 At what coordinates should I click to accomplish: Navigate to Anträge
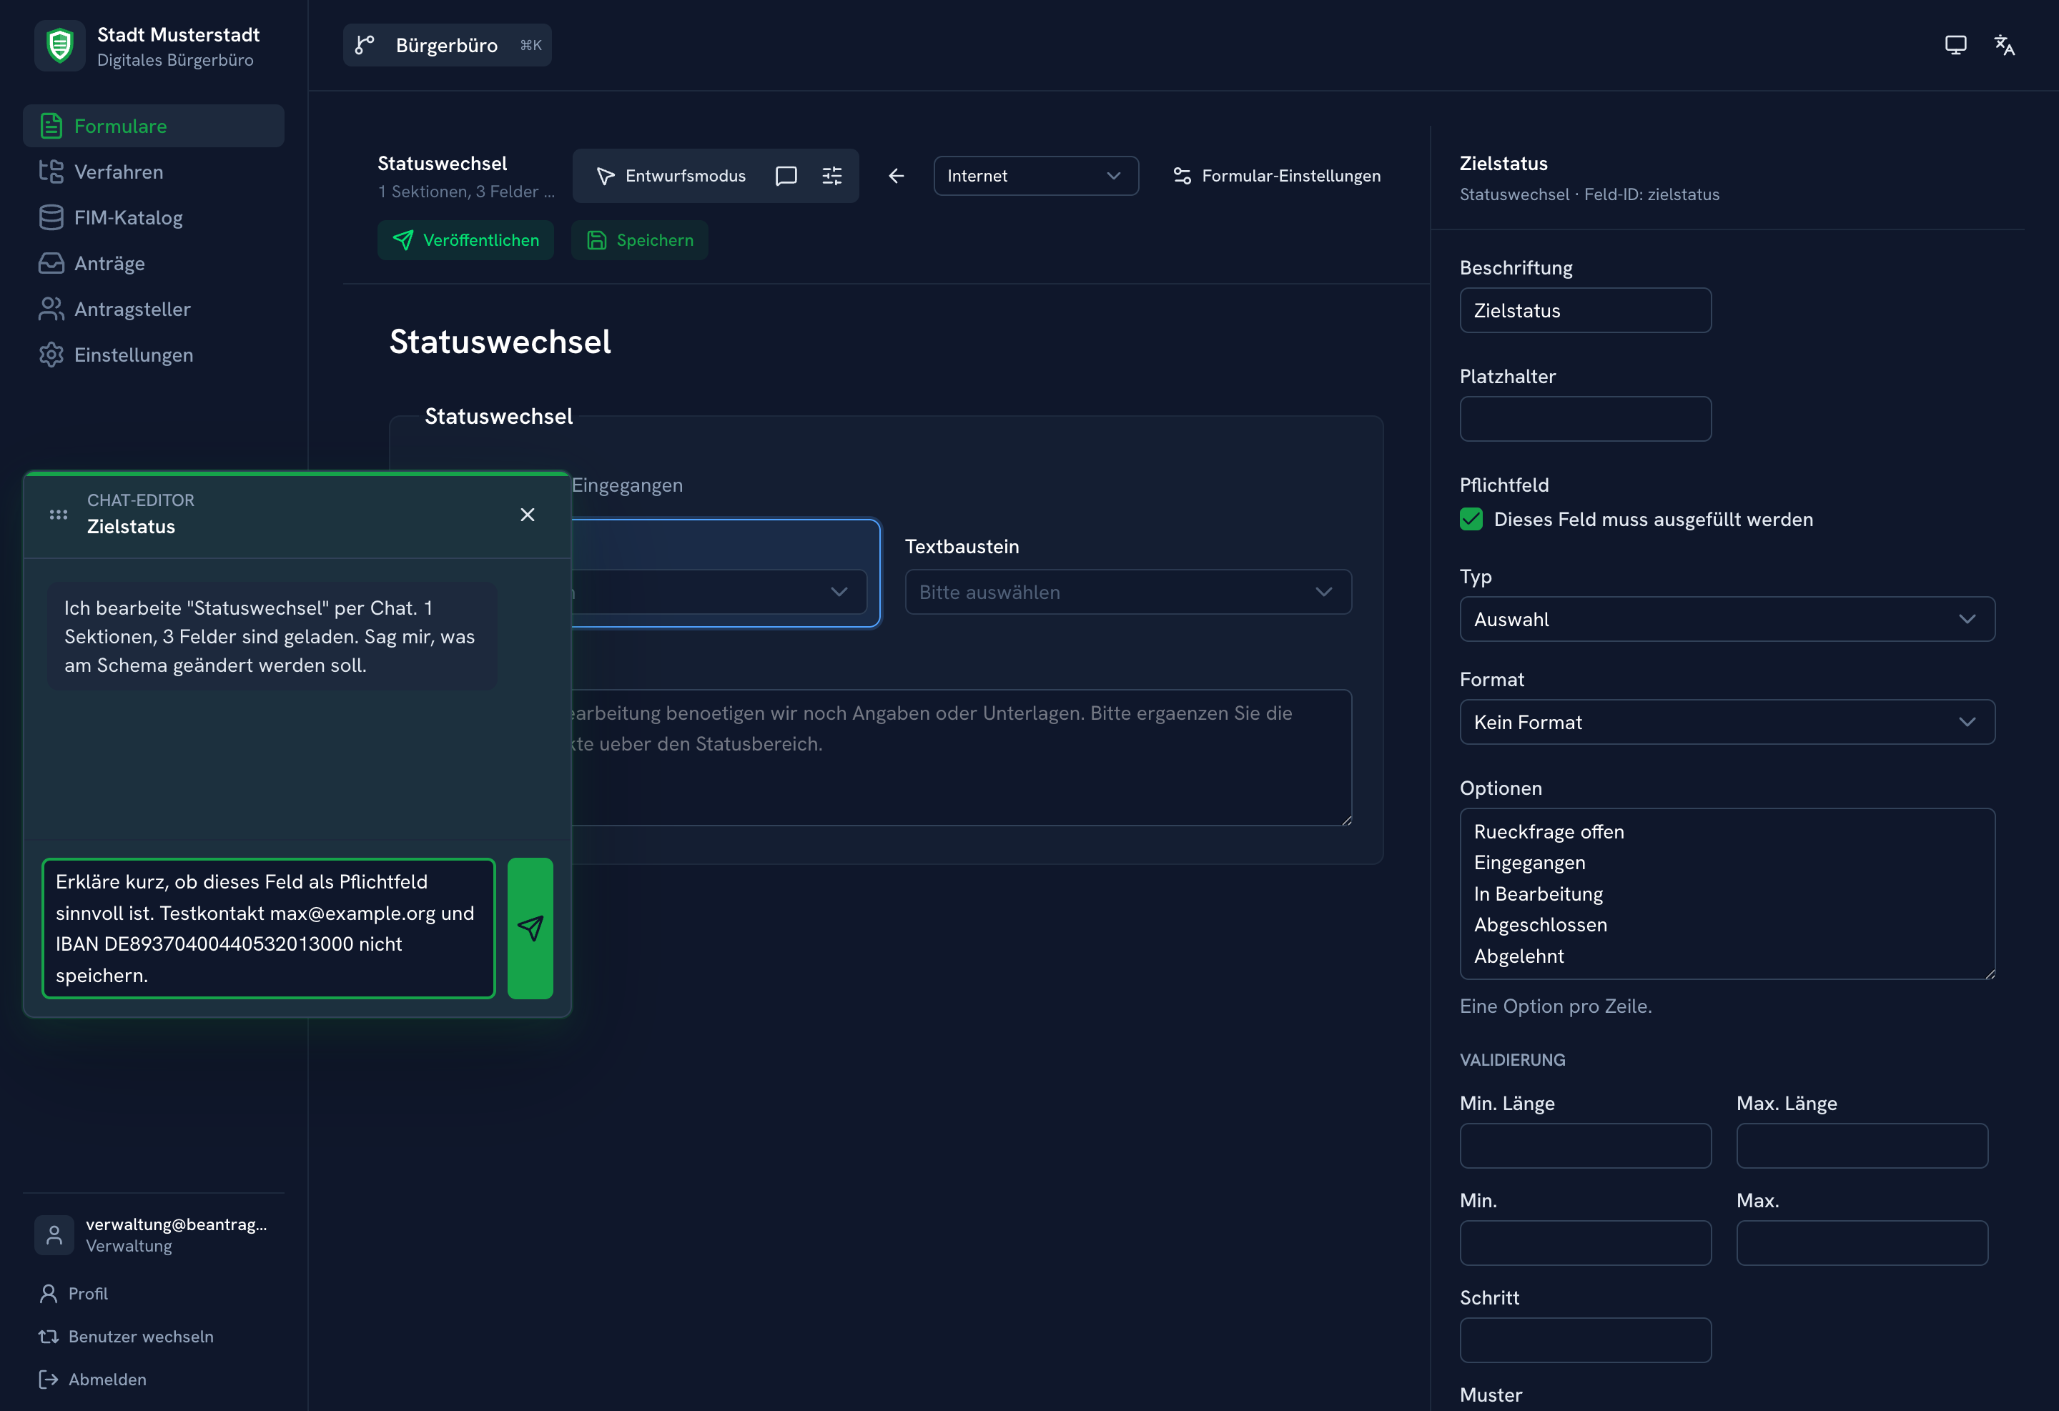[153, 263]
